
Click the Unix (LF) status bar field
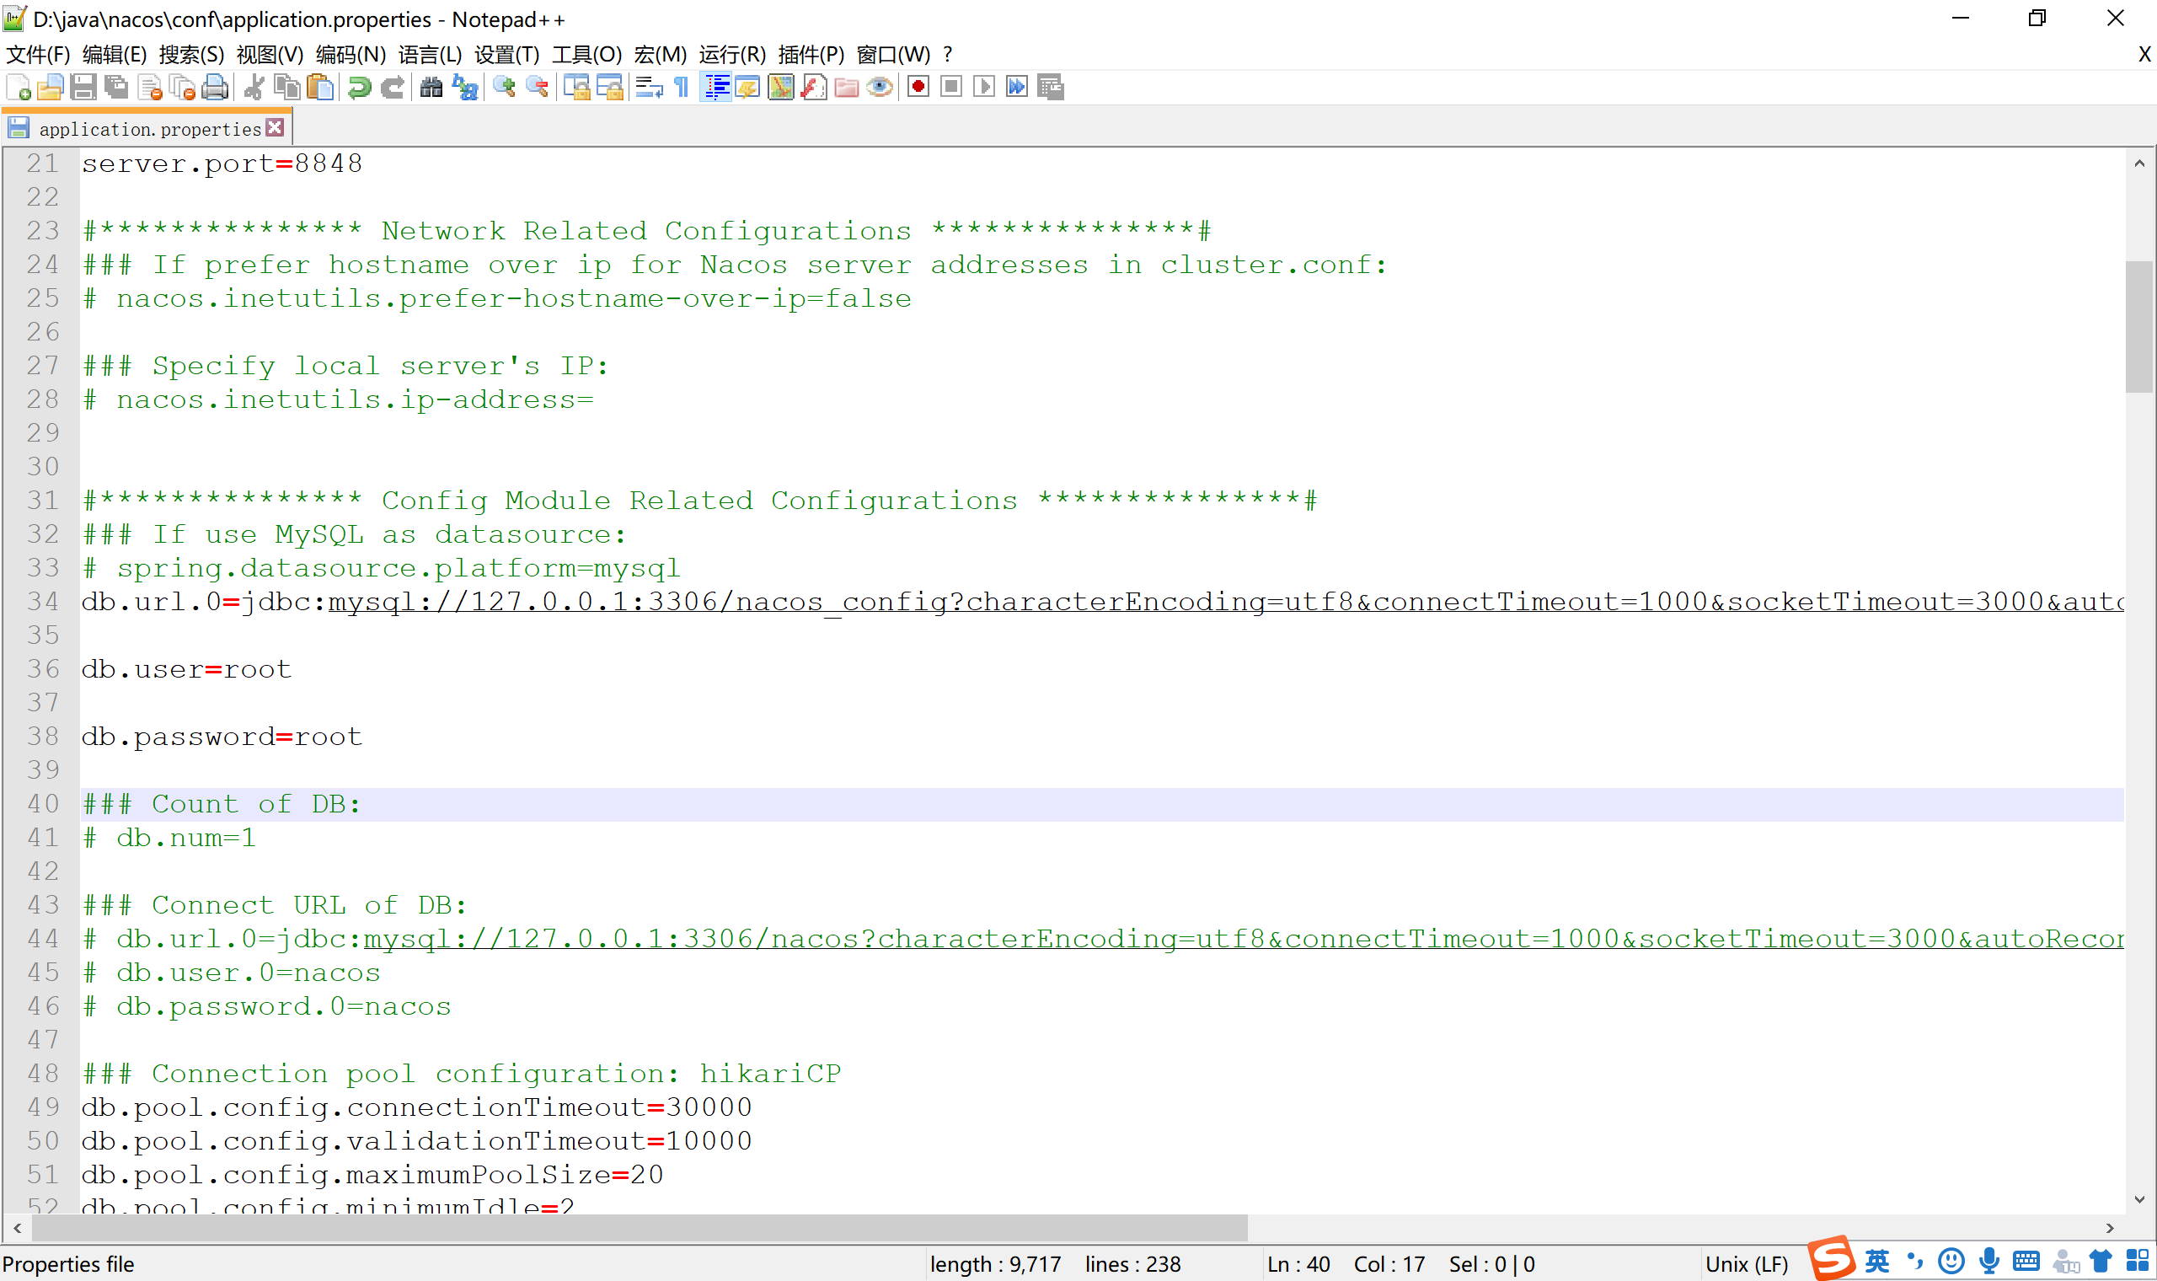click(1747, 1264)
